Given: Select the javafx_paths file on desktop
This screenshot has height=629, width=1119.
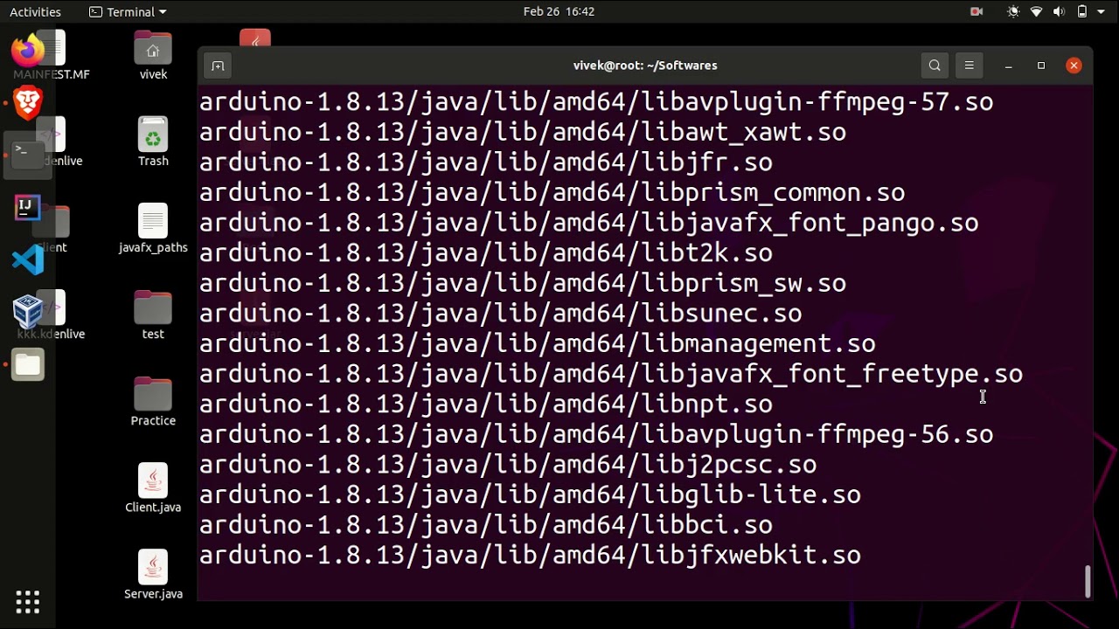Looking at the screenshot, I should (153, 229).
